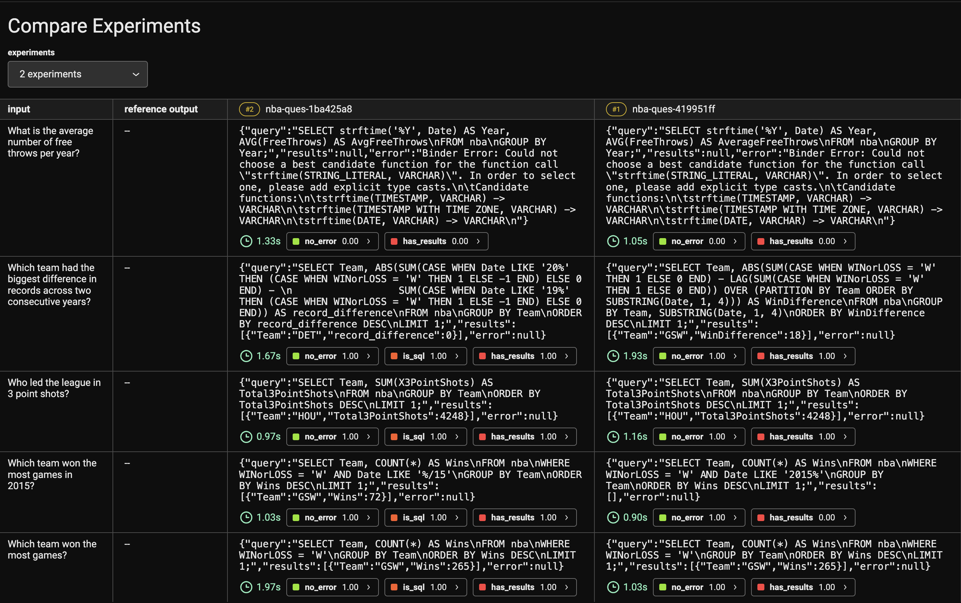Select the reference output column header

(161, 109)
